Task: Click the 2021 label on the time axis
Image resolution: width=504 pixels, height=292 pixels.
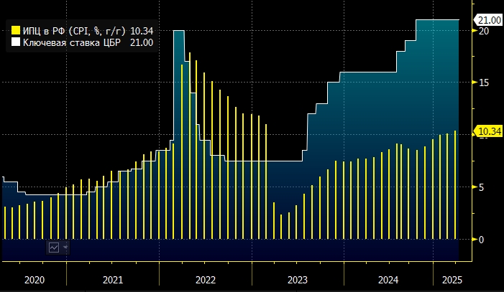Action: (112, 281)
